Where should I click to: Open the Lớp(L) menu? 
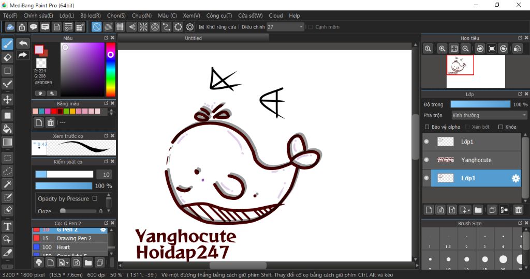67,16
